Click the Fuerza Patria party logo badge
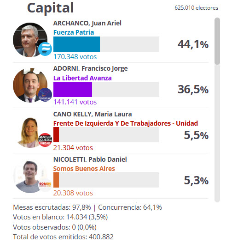Screen dimensions: 232x243 click(x=45, y=49)
